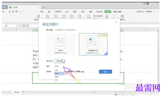Image resolution: width=165 pixels, height=96 pixels.
Task: Click the fx insert function icon
Action: [27, 26]
